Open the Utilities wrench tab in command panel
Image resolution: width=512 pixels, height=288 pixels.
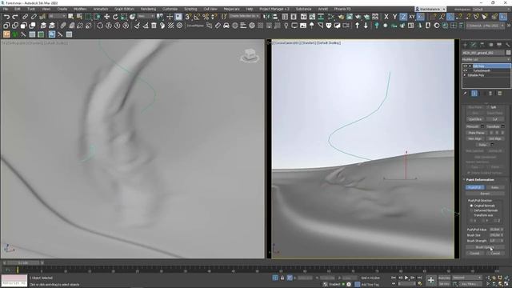click(x=507, y=45)
